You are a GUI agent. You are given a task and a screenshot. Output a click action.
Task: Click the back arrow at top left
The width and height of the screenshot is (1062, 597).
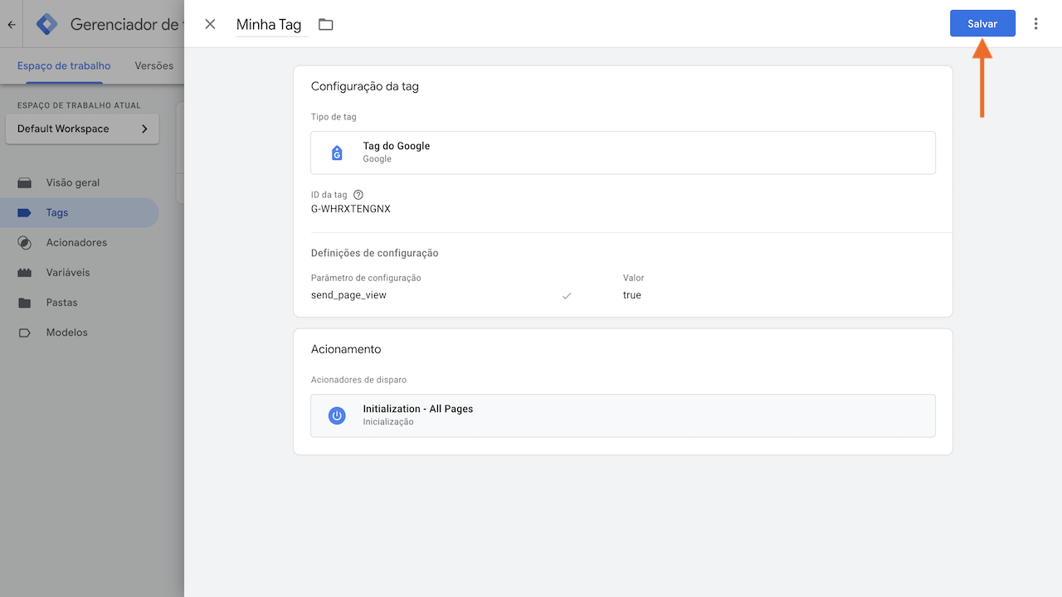coord(11,23)
